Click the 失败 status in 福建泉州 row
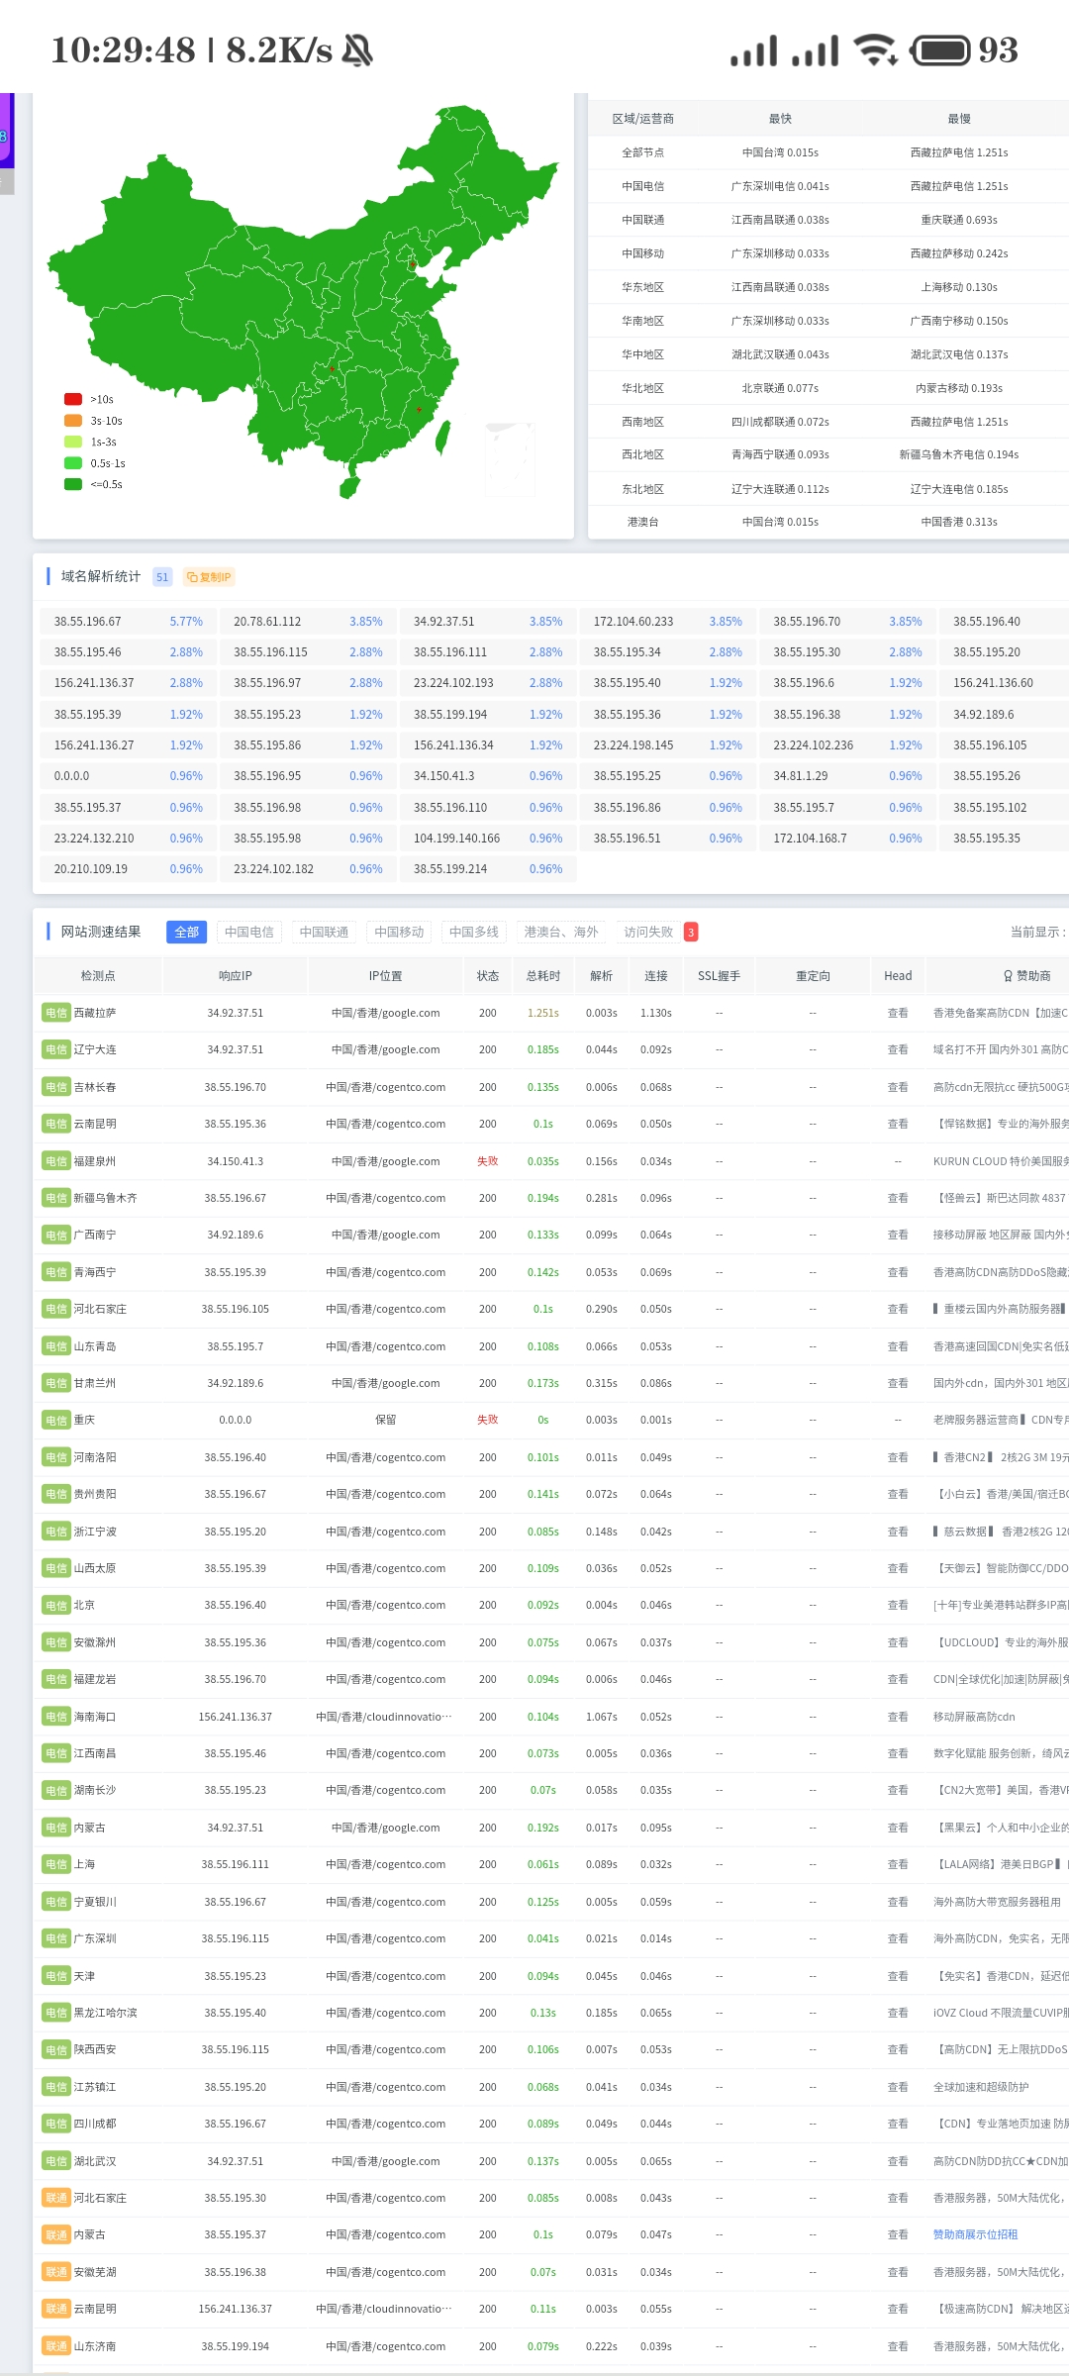Screen dimensions: 1069x2376 [488, 1161]
